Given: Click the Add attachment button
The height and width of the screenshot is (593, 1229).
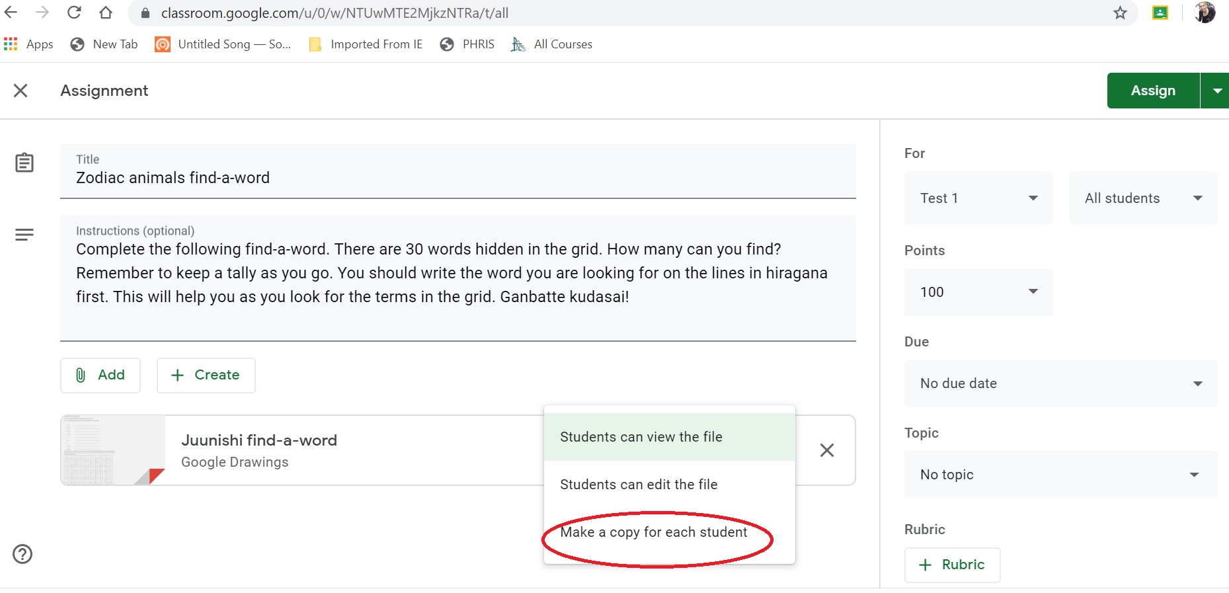Looking at the screenshot, I should pos(100,376).
